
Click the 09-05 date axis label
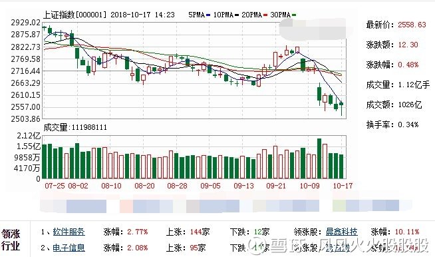(210, 186)
